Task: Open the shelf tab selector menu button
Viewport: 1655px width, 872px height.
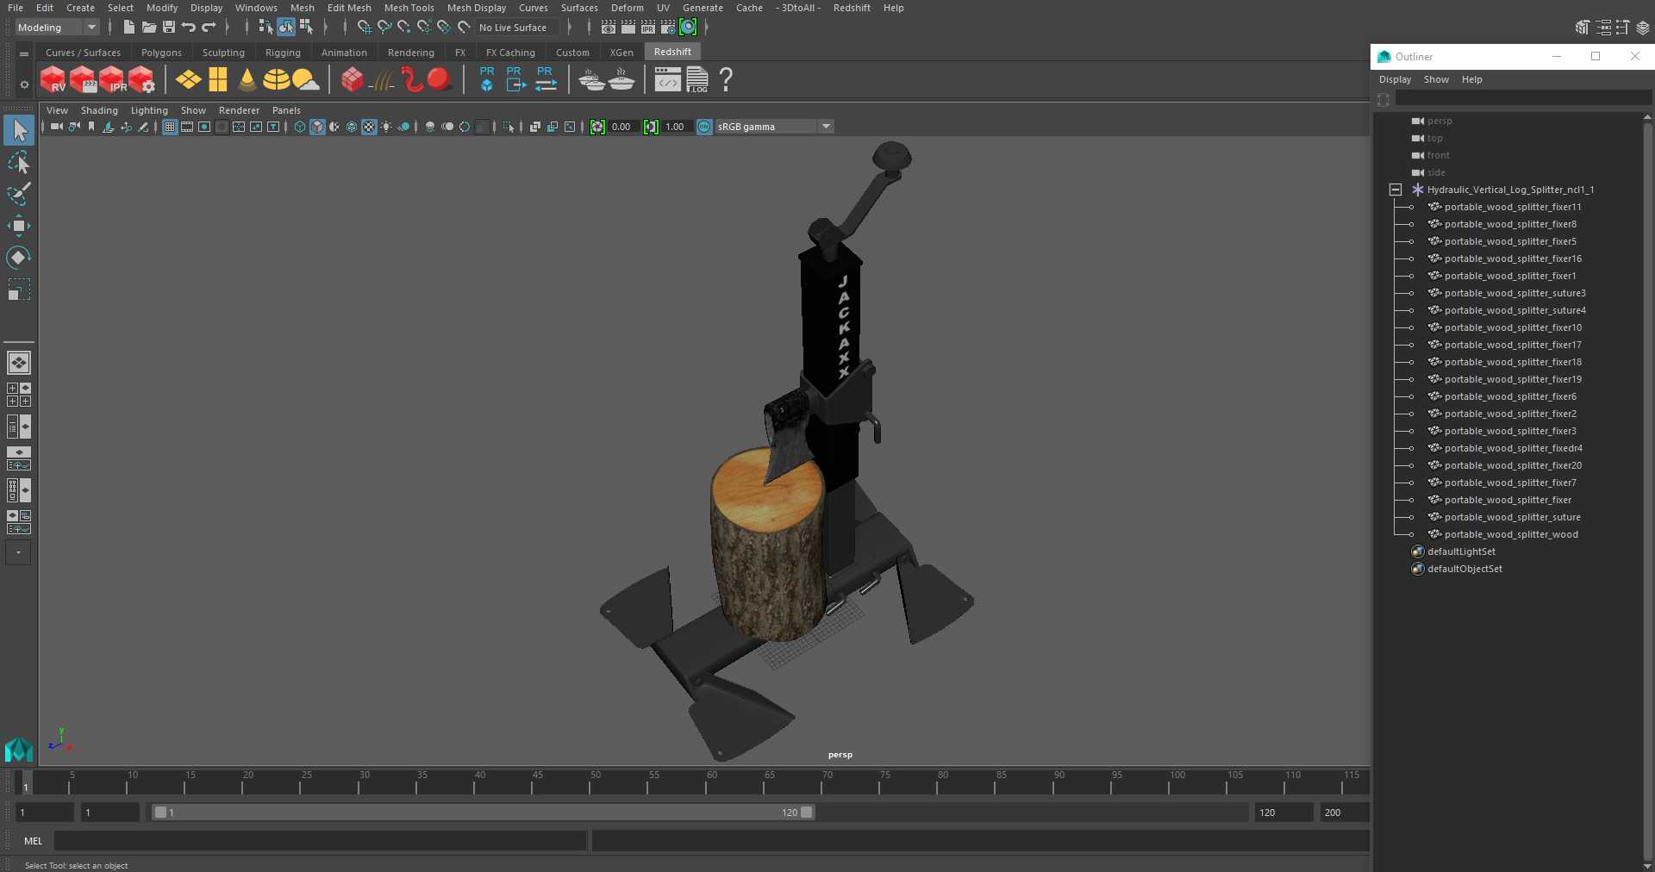Action: [24, 53]
